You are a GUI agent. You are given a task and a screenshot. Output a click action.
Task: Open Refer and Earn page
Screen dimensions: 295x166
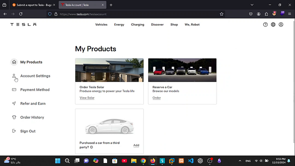pyautogui.click(x=33, y=103)
